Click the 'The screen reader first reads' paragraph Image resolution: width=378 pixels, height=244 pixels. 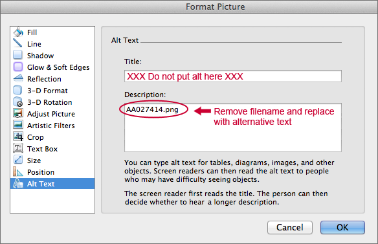click(226, 197)
